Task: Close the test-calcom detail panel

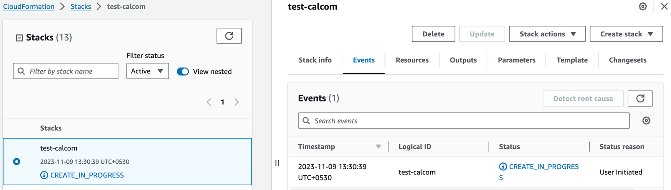Action: [664, 6]
